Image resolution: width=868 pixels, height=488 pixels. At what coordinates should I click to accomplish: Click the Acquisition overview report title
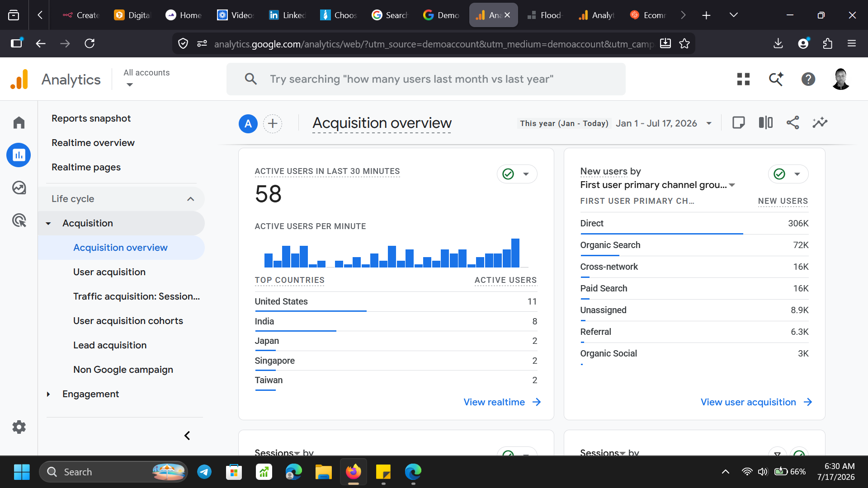(382, 123)
